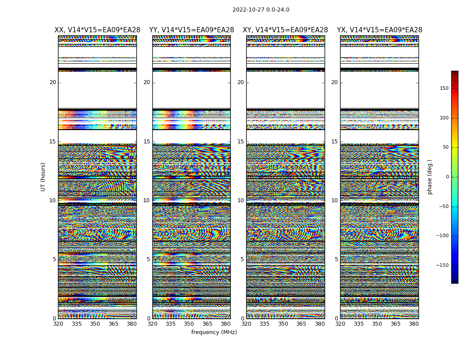465x354 pixels.
Task: Select the 'YX, V14*V15=EA09*EA28' panel title
Action: tap(380, 30)
